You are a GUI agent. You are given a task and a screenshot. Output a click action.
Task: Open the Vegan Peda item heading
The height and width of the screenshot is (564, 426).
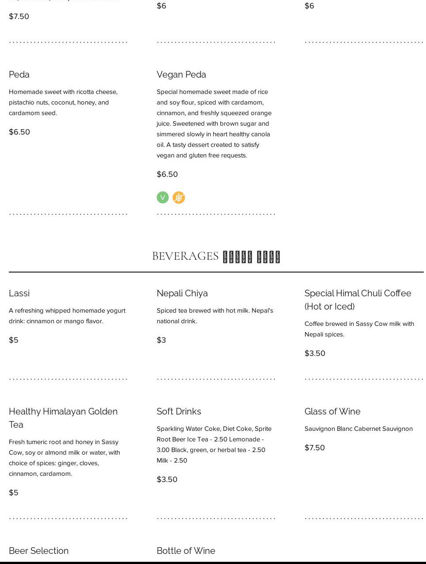pyautogui.click(x=181, y=75)
